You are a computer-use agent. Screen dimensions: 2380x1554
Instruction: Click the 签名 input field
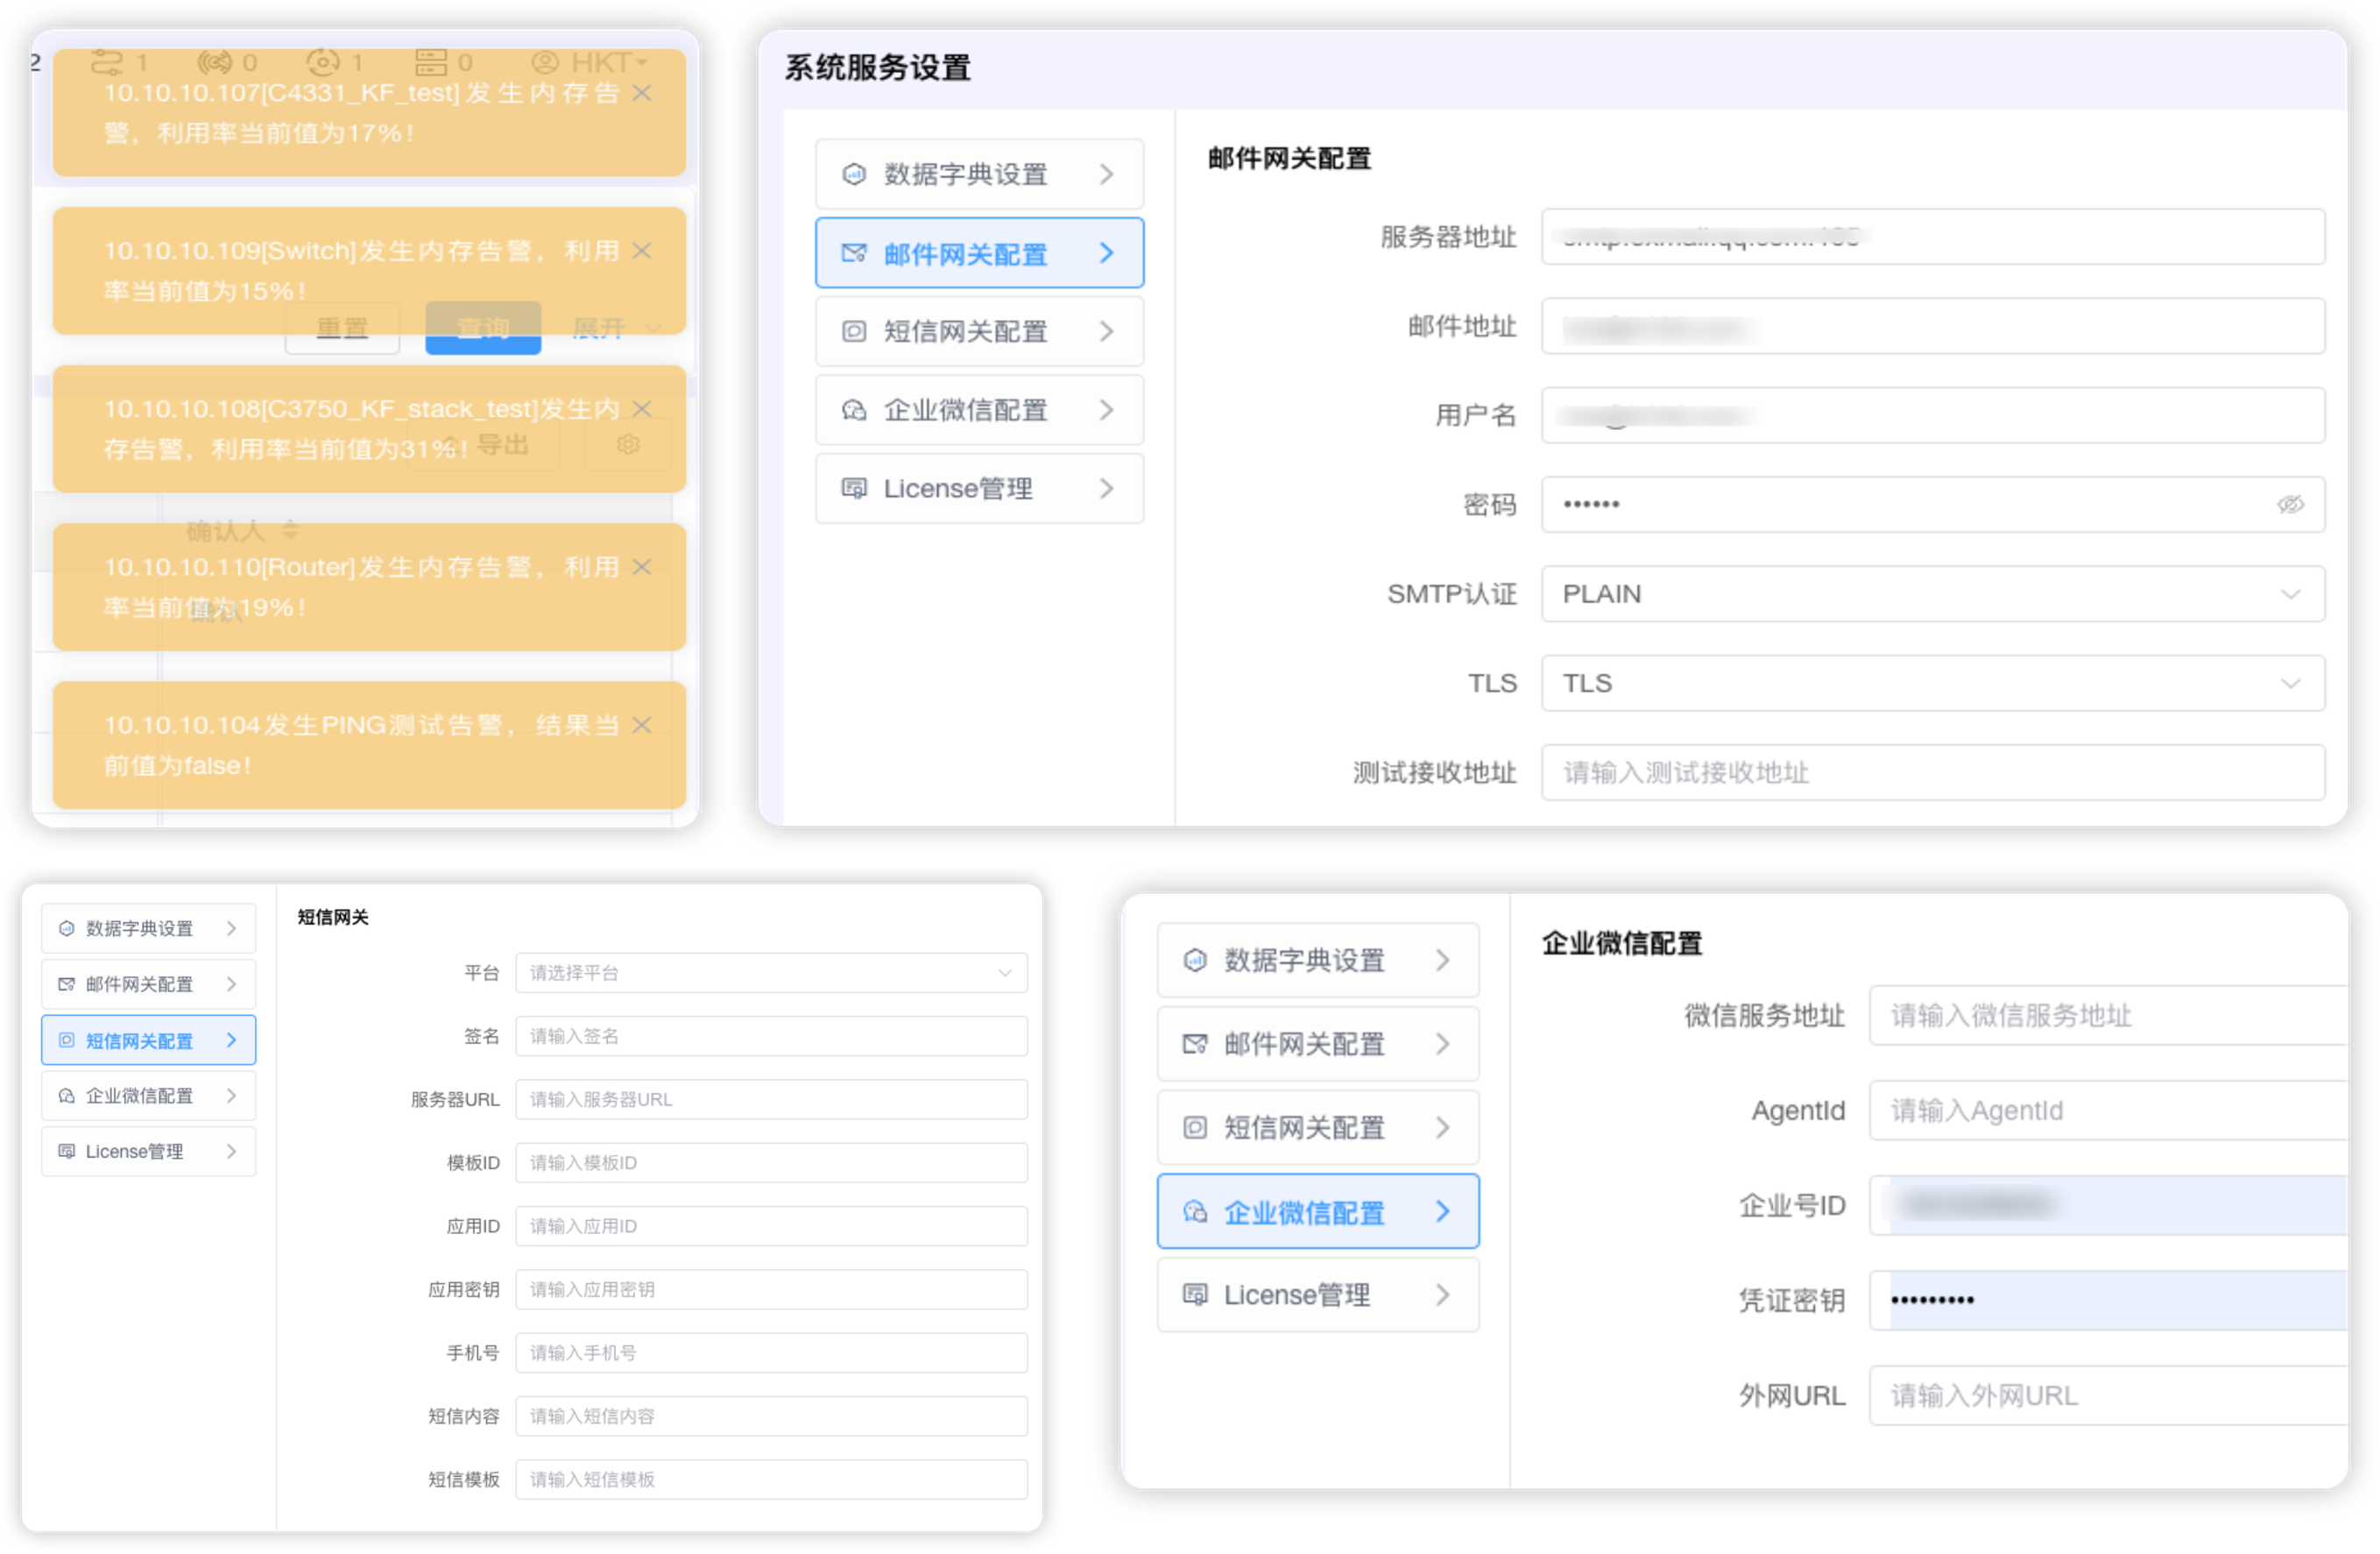(771, 1037)
